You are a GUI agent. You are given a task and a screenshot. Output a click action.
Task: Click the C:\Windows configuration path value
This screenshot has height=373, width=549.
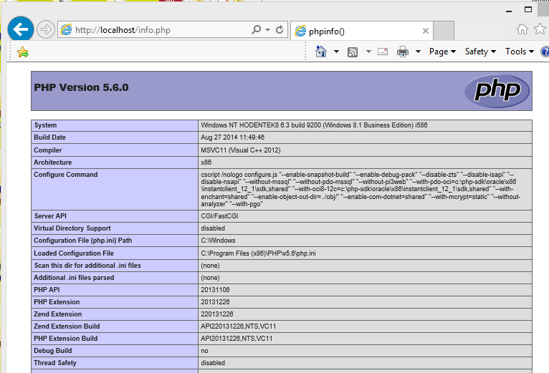(218, 241)
